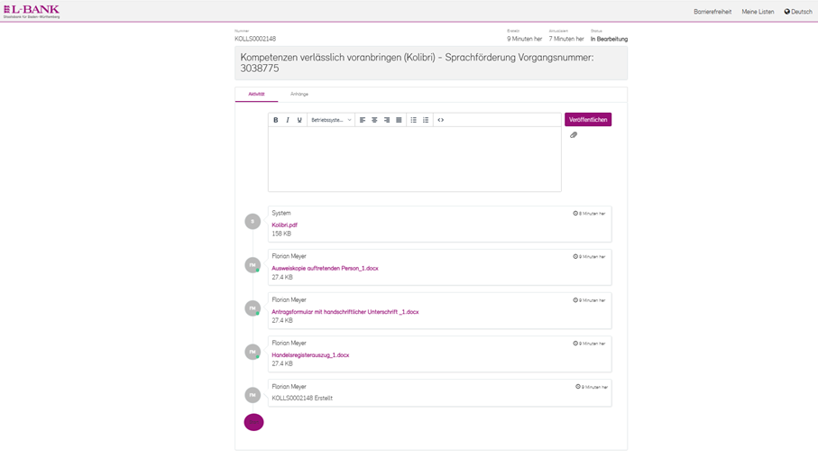Viewport: 818px width, 459px height.
Task: Open source code view in editor
Action: click(x=441, y=120)
